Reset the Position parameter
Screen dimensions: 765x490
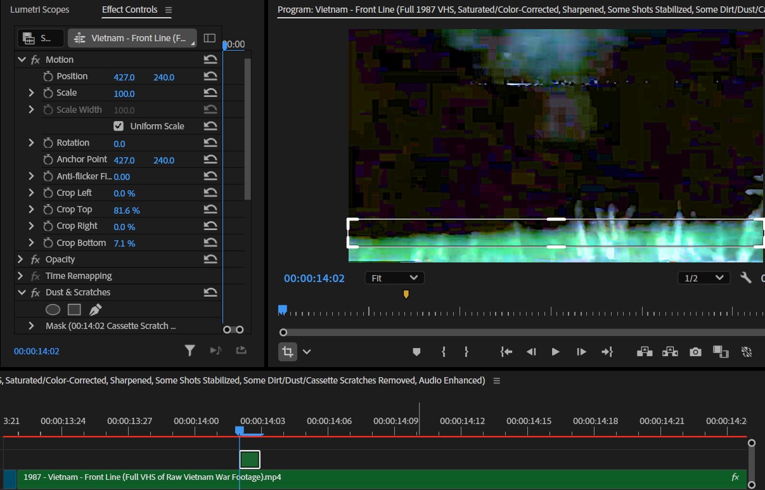(x=210, y=77)
